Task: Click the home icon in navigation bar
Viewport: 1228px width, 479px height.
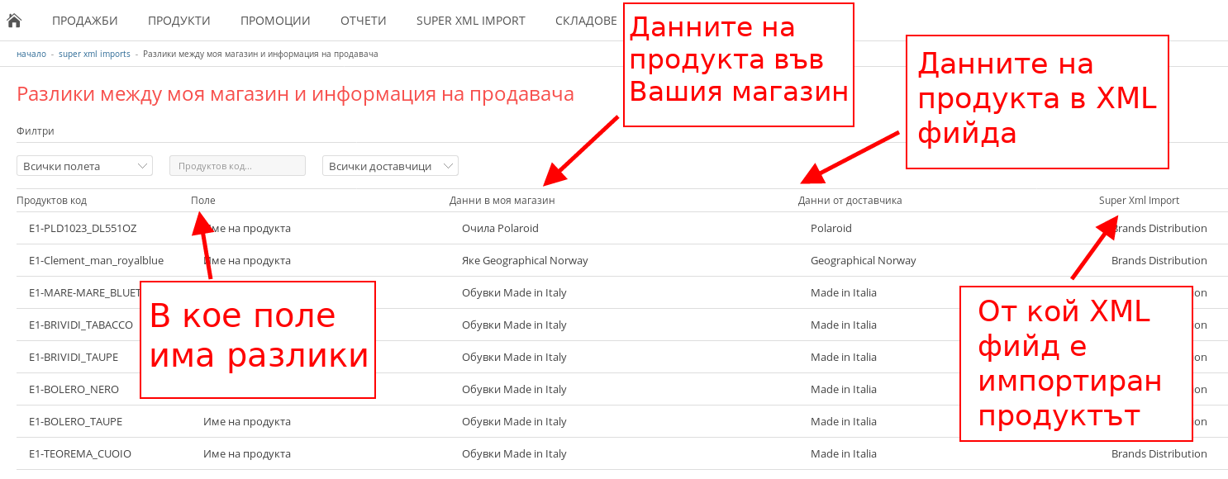Action: 13,21
